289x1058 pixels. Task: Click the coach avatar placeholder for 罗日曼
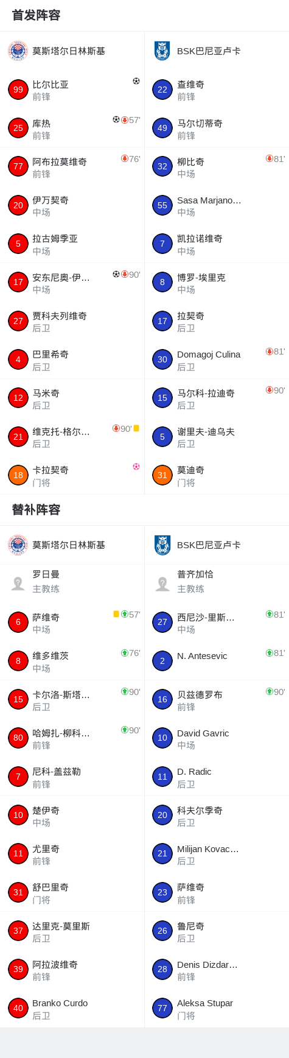(18, 584)
